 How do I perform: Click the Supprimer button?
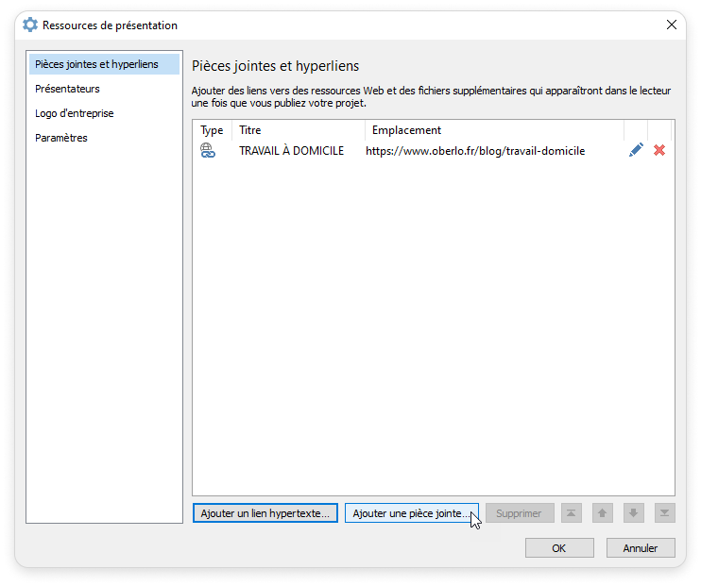tap(520, 513)
